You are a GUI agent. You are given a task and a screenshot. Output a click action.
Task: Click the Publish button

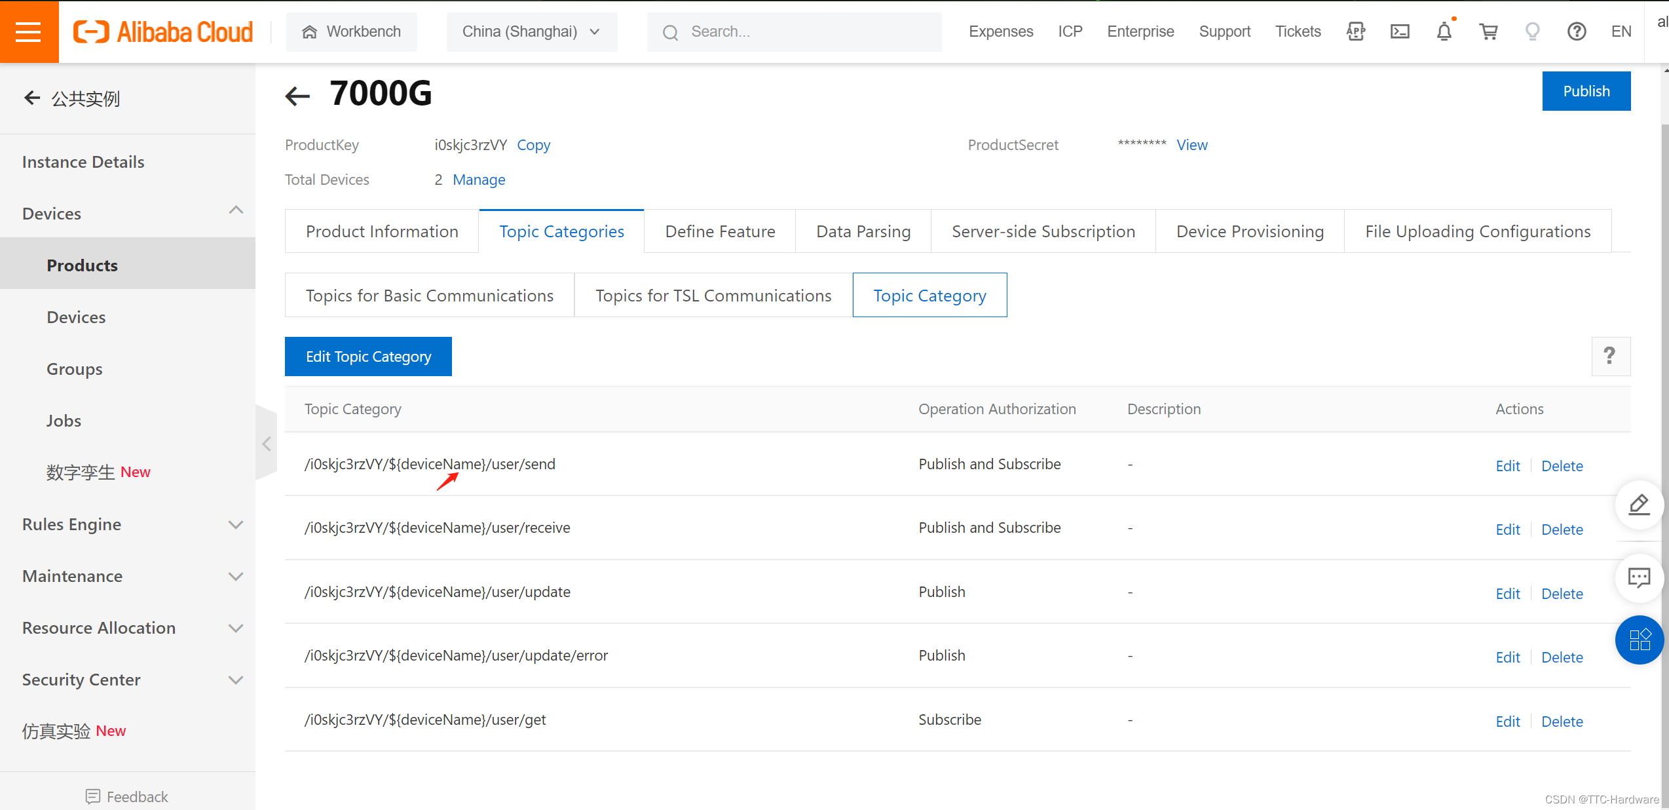pyautogui.click(x=1586, y=91)
